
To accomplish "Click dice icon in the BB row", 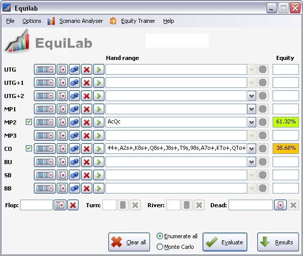I will pos(74,188).
